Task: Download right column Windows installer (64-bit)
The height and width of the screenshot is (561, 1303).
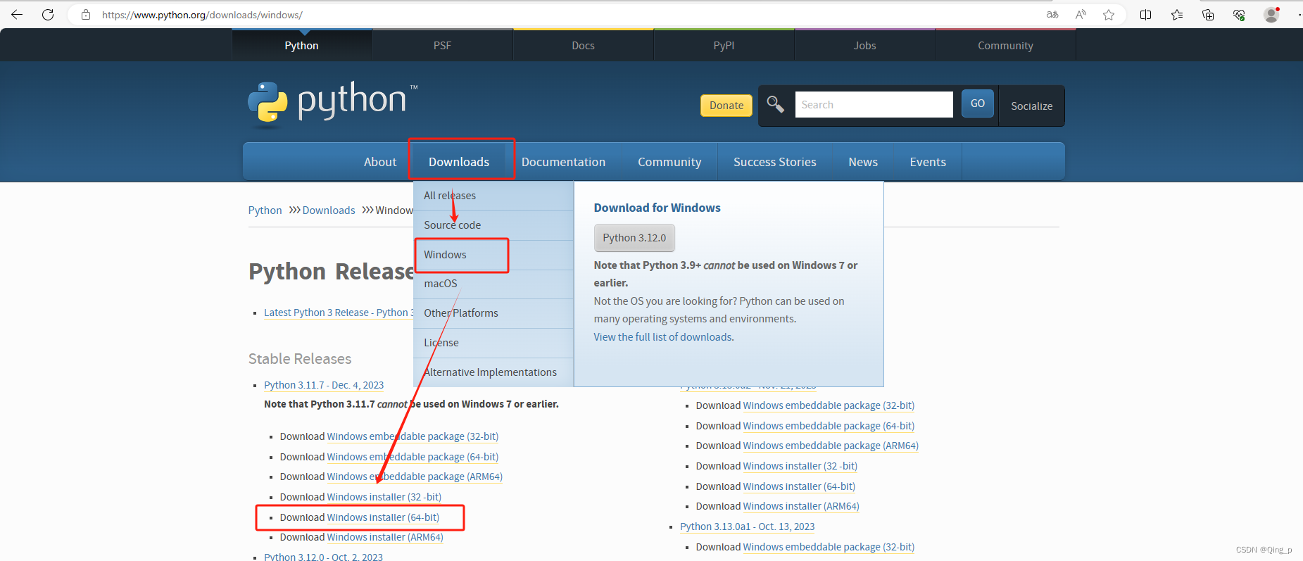Action: pyautogui.click(x=799, y=486)
